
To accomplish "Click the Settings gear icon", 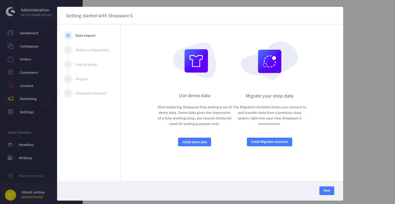I will pyautogui.click(x=10, y=112).
